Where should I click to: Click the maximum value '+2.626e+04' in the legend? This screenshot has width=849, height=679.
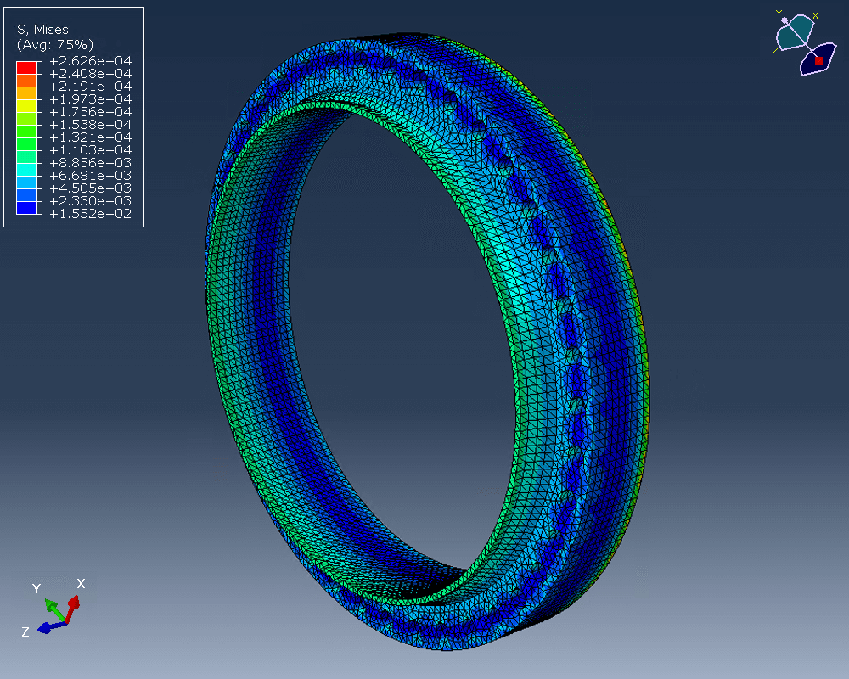tap(91, 60)
